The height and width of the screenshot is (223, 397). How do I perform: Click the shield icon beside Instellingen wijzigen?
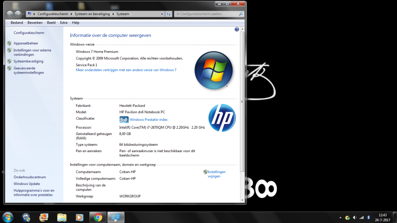[x=205, y=172]
